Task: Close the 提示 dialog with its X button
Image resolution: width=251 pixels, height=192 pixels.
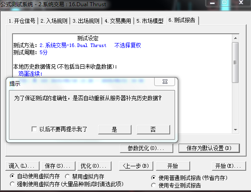Action: 165,82
